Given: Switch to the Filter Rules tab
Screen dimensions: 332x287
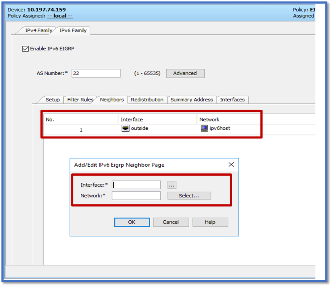Looking at the screenshot, I should [80, 100].
